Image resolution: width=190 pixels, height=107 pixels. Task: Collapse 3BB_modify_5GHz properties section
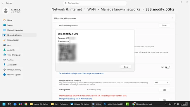(172, 18)
